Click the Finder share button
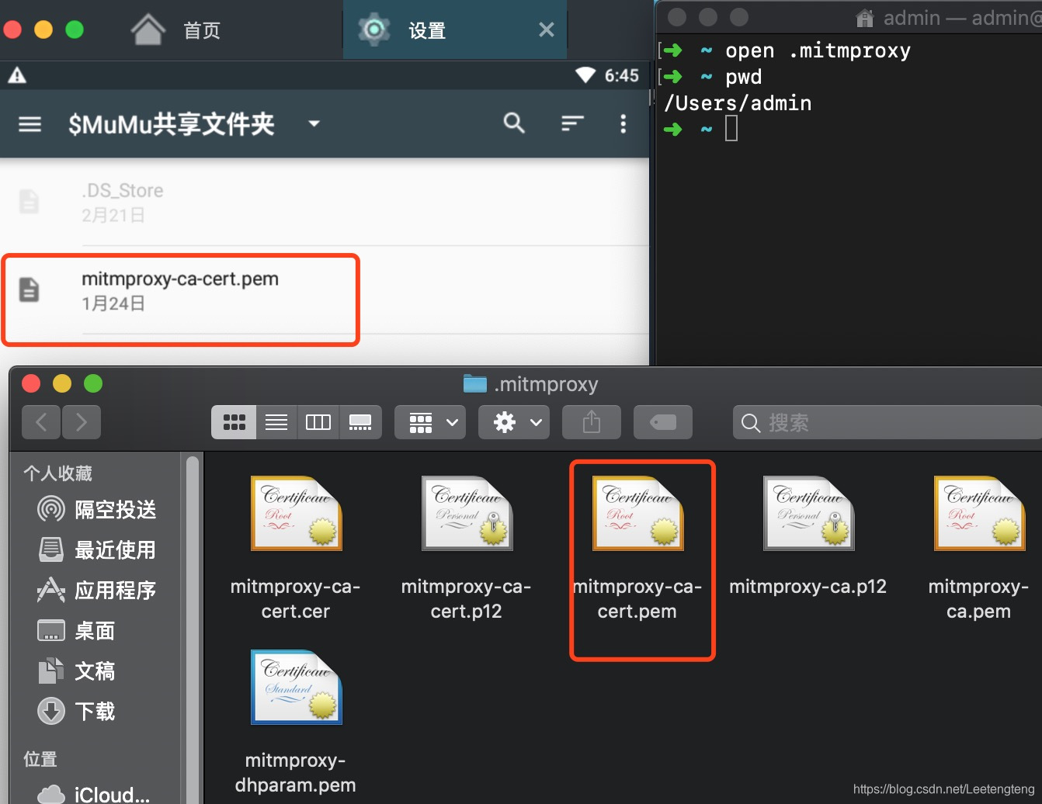The height and width of the screenshot is (804, 1042). click(592, 422)
